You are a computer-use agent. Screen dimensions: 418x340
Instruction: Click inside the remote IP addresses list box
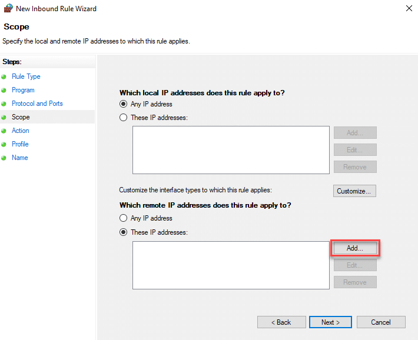(x=230, y=265)
